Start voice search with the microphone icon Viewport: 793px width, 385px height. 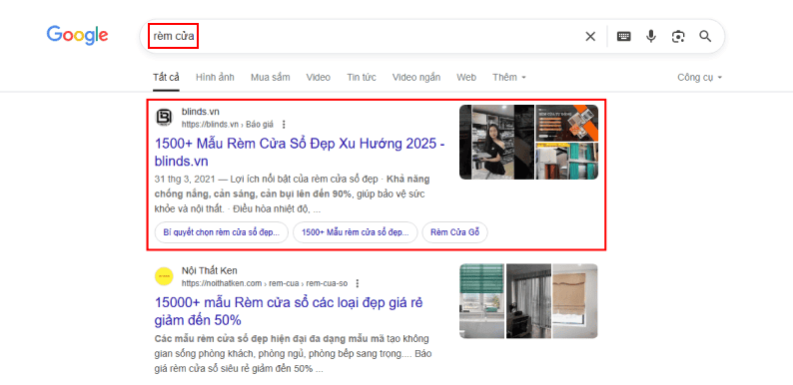[x=651, y=36]
